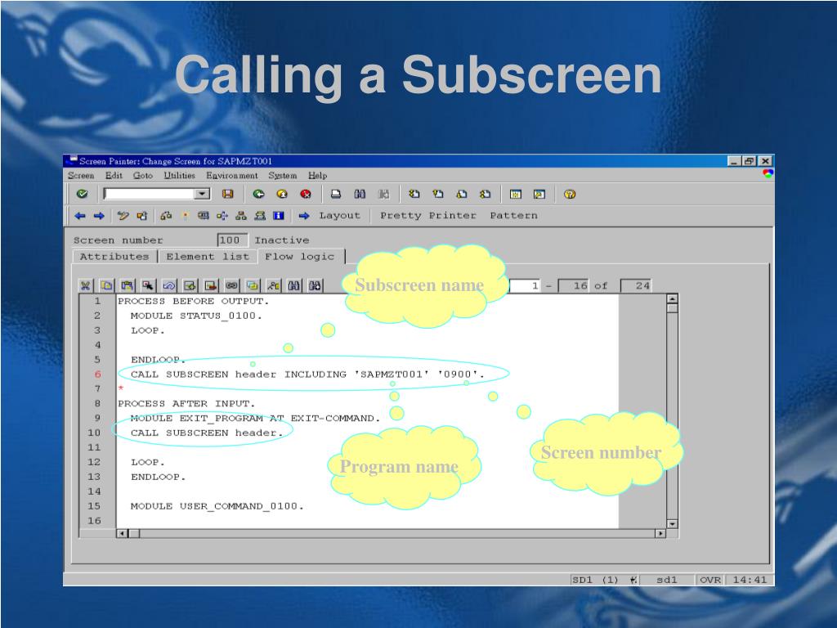
Task: Click the Delete line icon in editor toolbar
Action: point(211,285)
